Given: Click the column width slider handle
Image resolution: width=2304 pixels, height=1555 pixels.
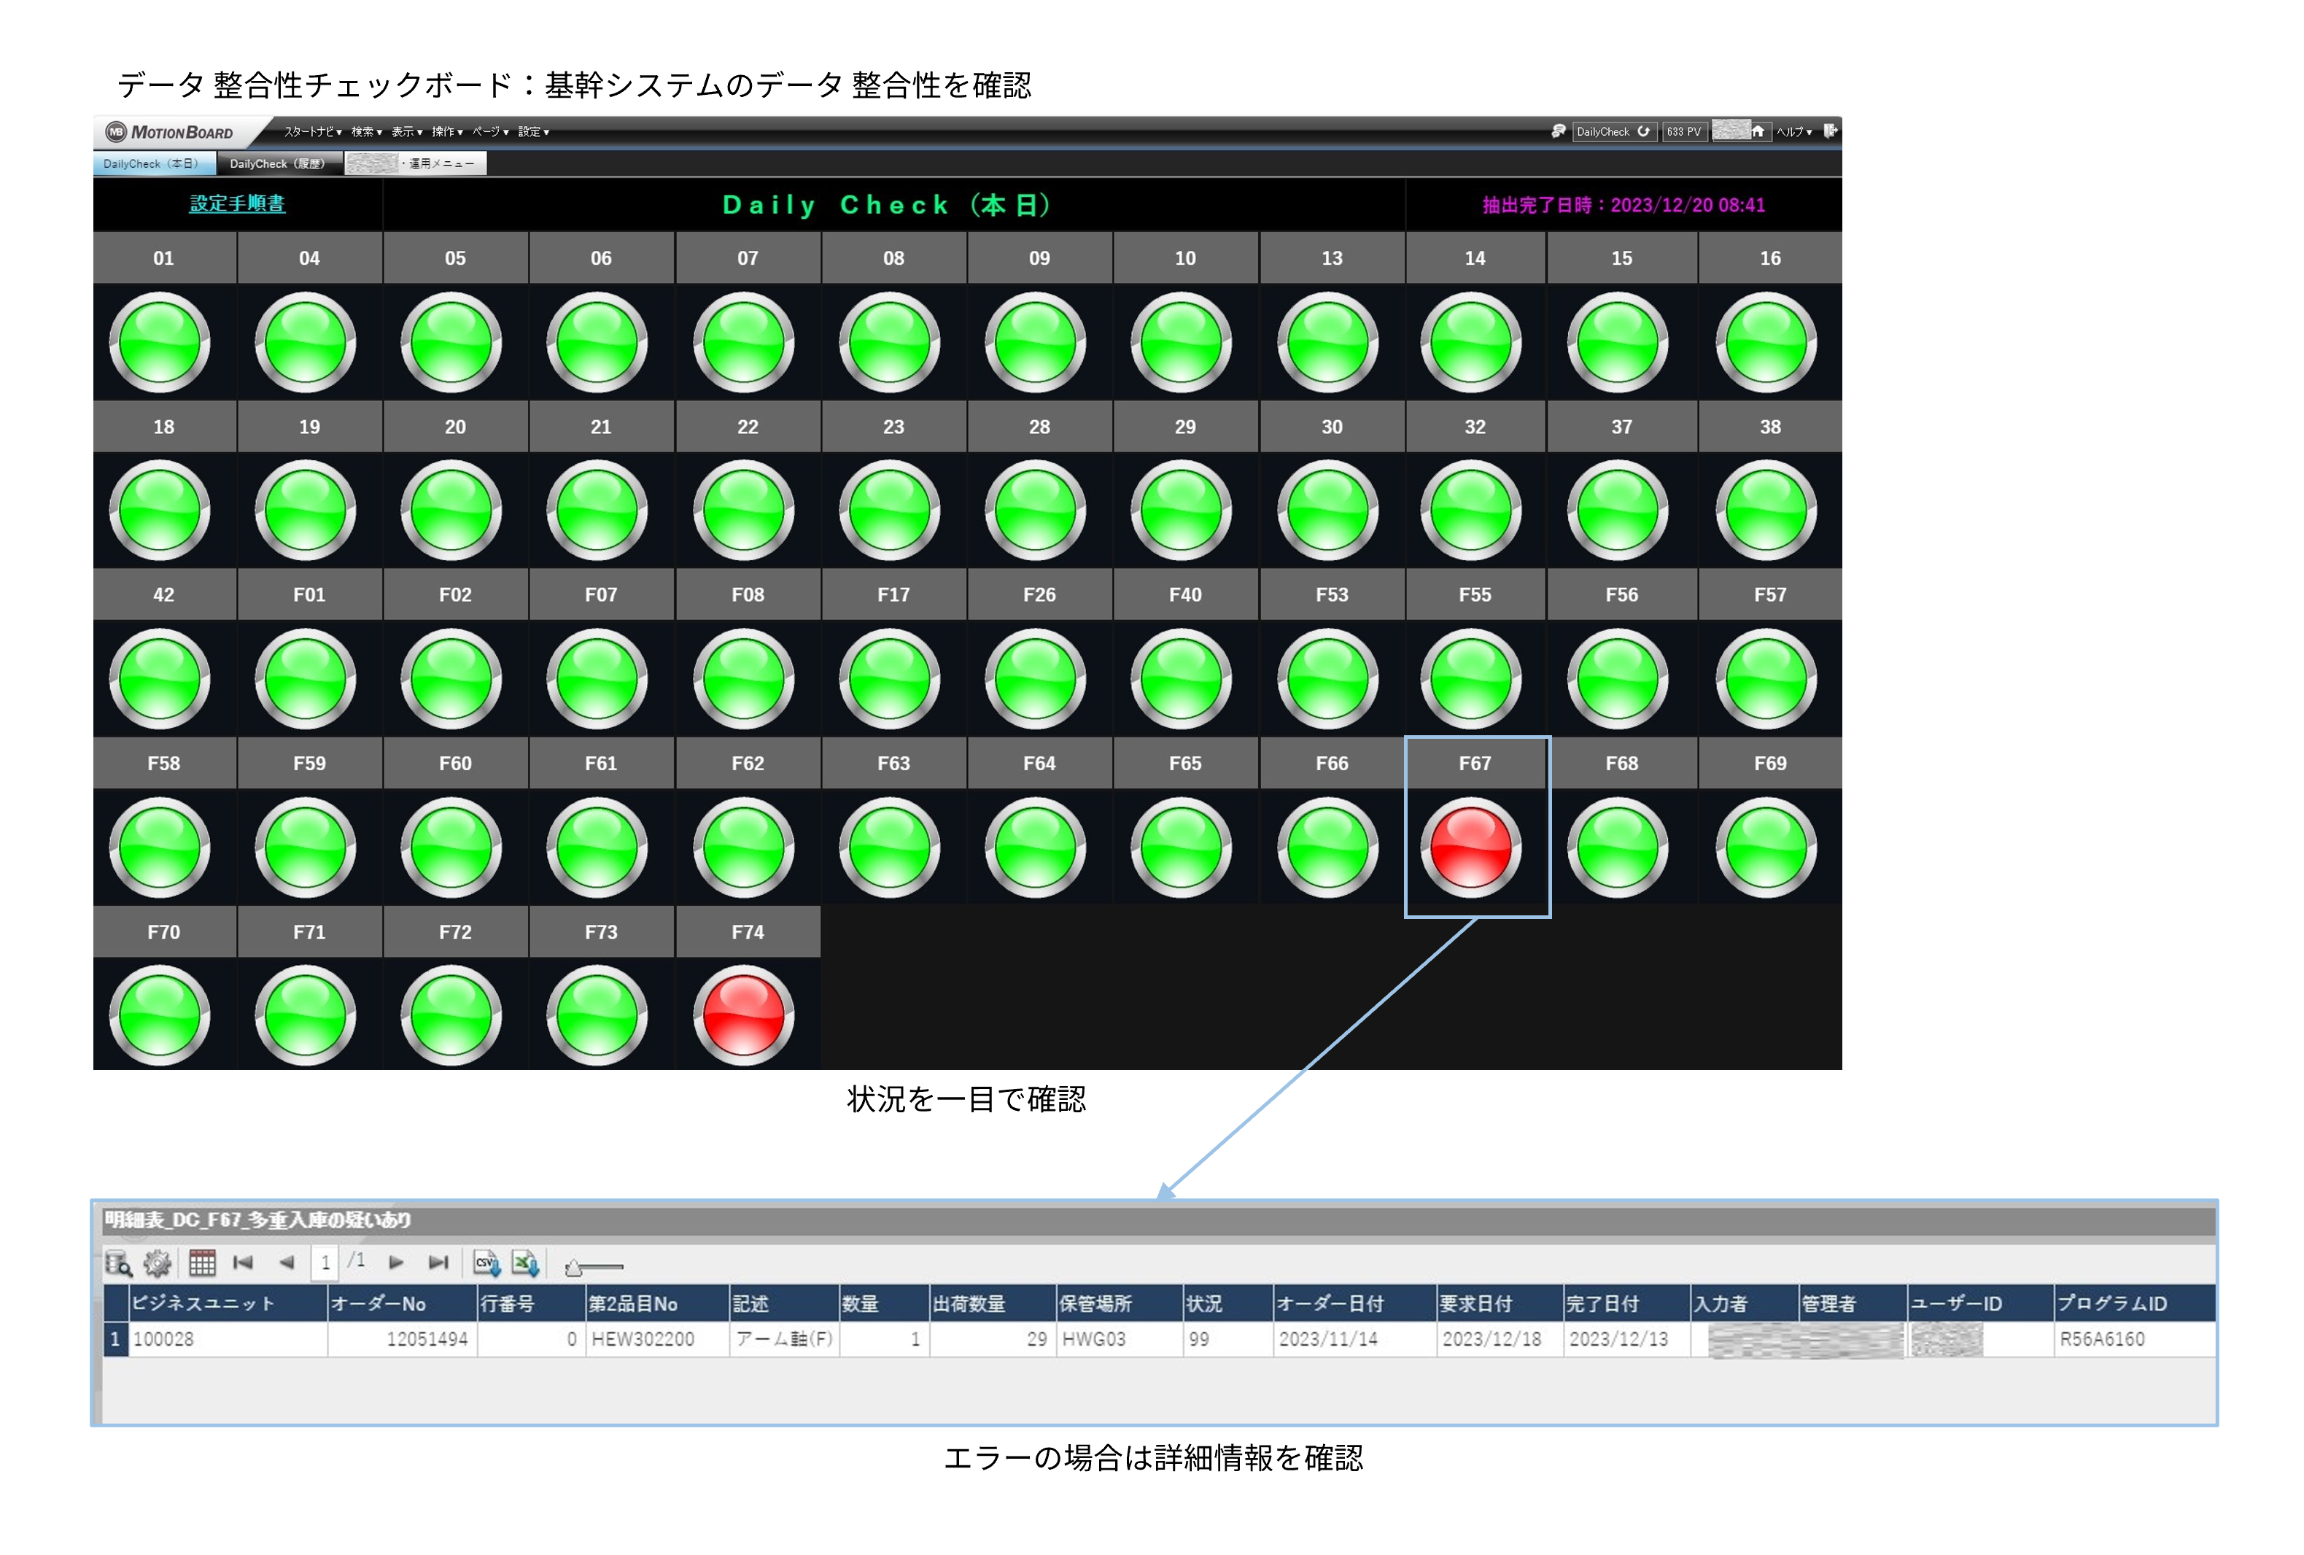Looking at the screenshot, I should click(x=573, y=1268).
